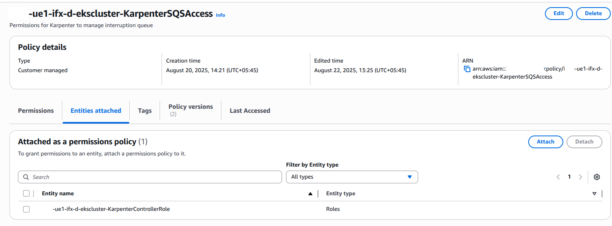
Task: Sort ascending by Entity name arrow
Action: click(x=310, y=194)
